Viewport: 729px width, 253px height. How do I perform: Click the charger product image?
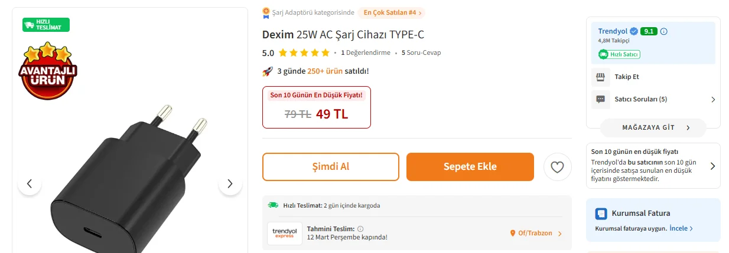(124, 183)
